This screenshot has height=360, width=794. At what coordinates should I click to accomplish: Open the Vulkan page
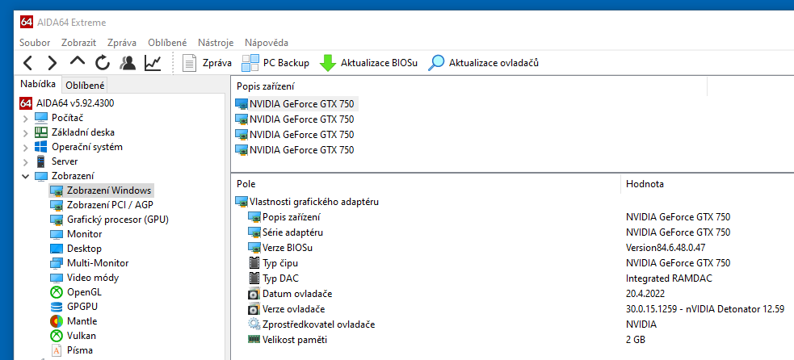coord(73,336)
